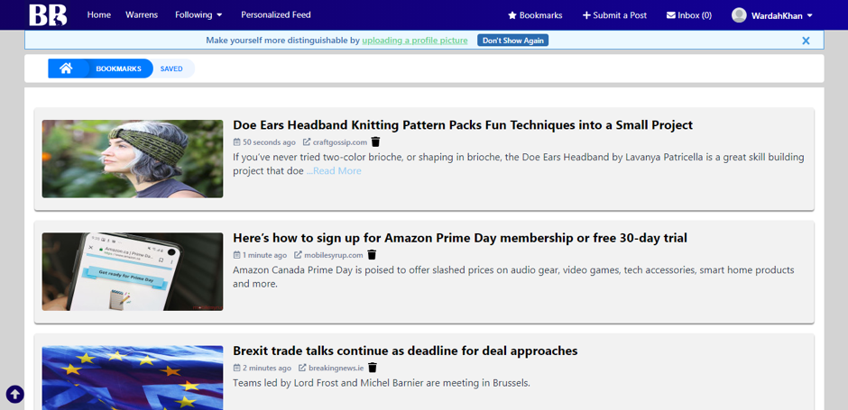Expand the Following dropdown menu
Viewport: 848px width, 410px height.
198,15
